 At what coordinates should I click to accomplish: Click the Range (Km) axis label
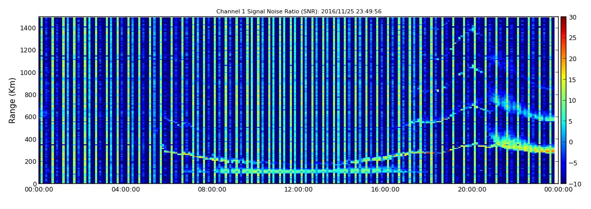(12, 100)
